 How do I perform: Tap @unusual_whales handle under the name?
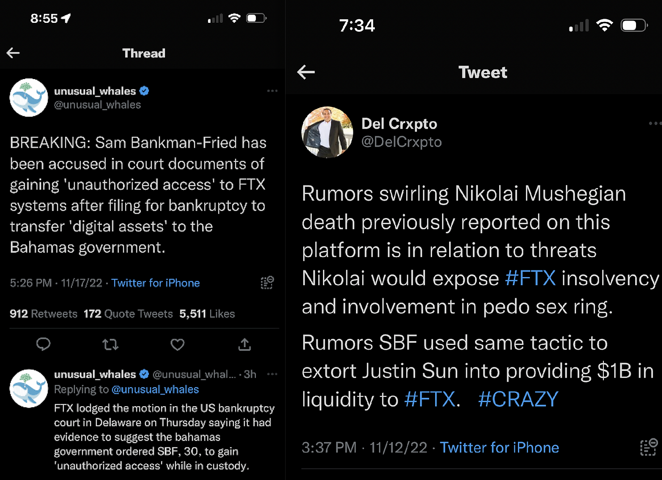(98, 105)
